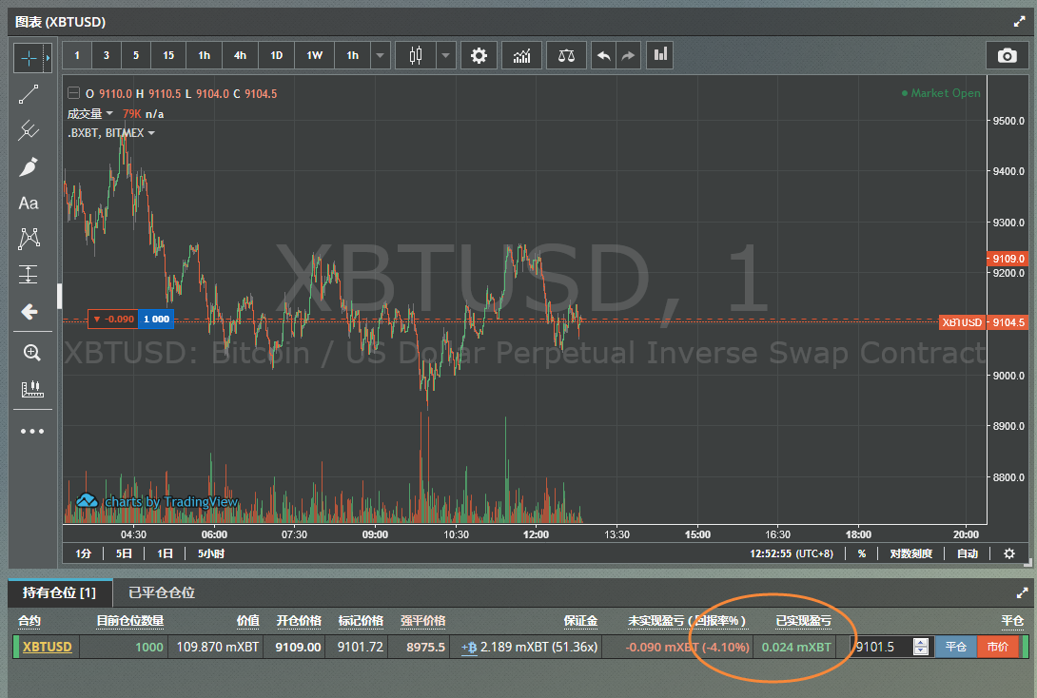Open the ruler measure tool
The width and height of the screenshot is (1037, 698).
(x=31, y=389)
